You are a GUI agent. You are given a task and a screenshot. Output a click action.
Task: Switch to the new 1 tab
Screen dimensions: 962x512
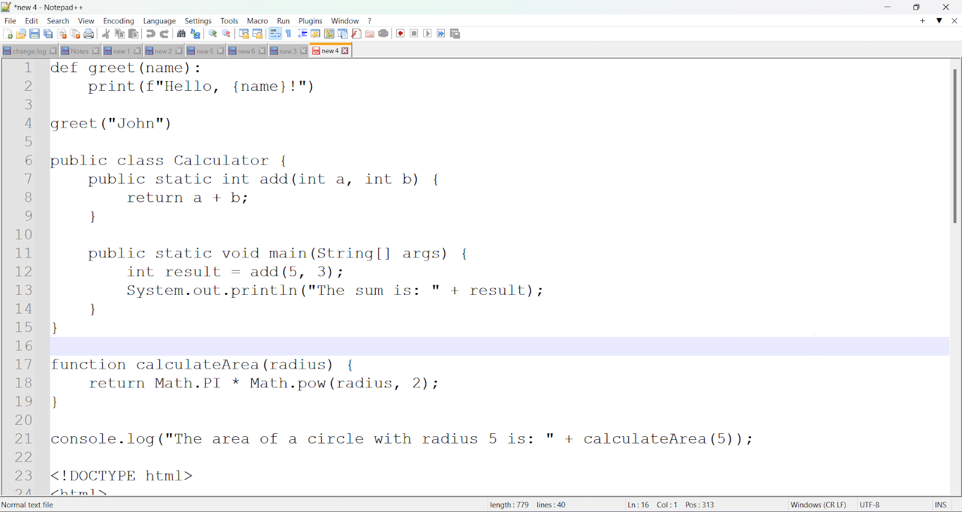121,51
